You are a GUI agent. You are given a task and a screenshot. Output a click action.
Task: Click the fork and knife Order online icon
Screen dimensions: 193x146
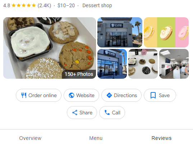tap(24, 95)
